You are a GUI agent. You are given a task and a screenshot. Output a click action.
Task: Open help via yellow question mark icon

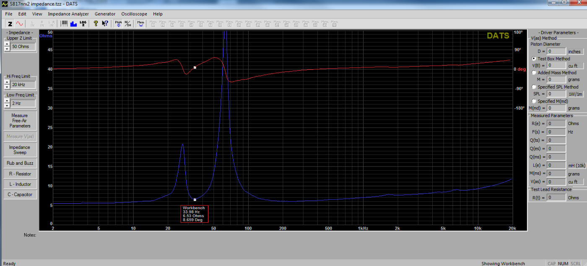point(96,24)
